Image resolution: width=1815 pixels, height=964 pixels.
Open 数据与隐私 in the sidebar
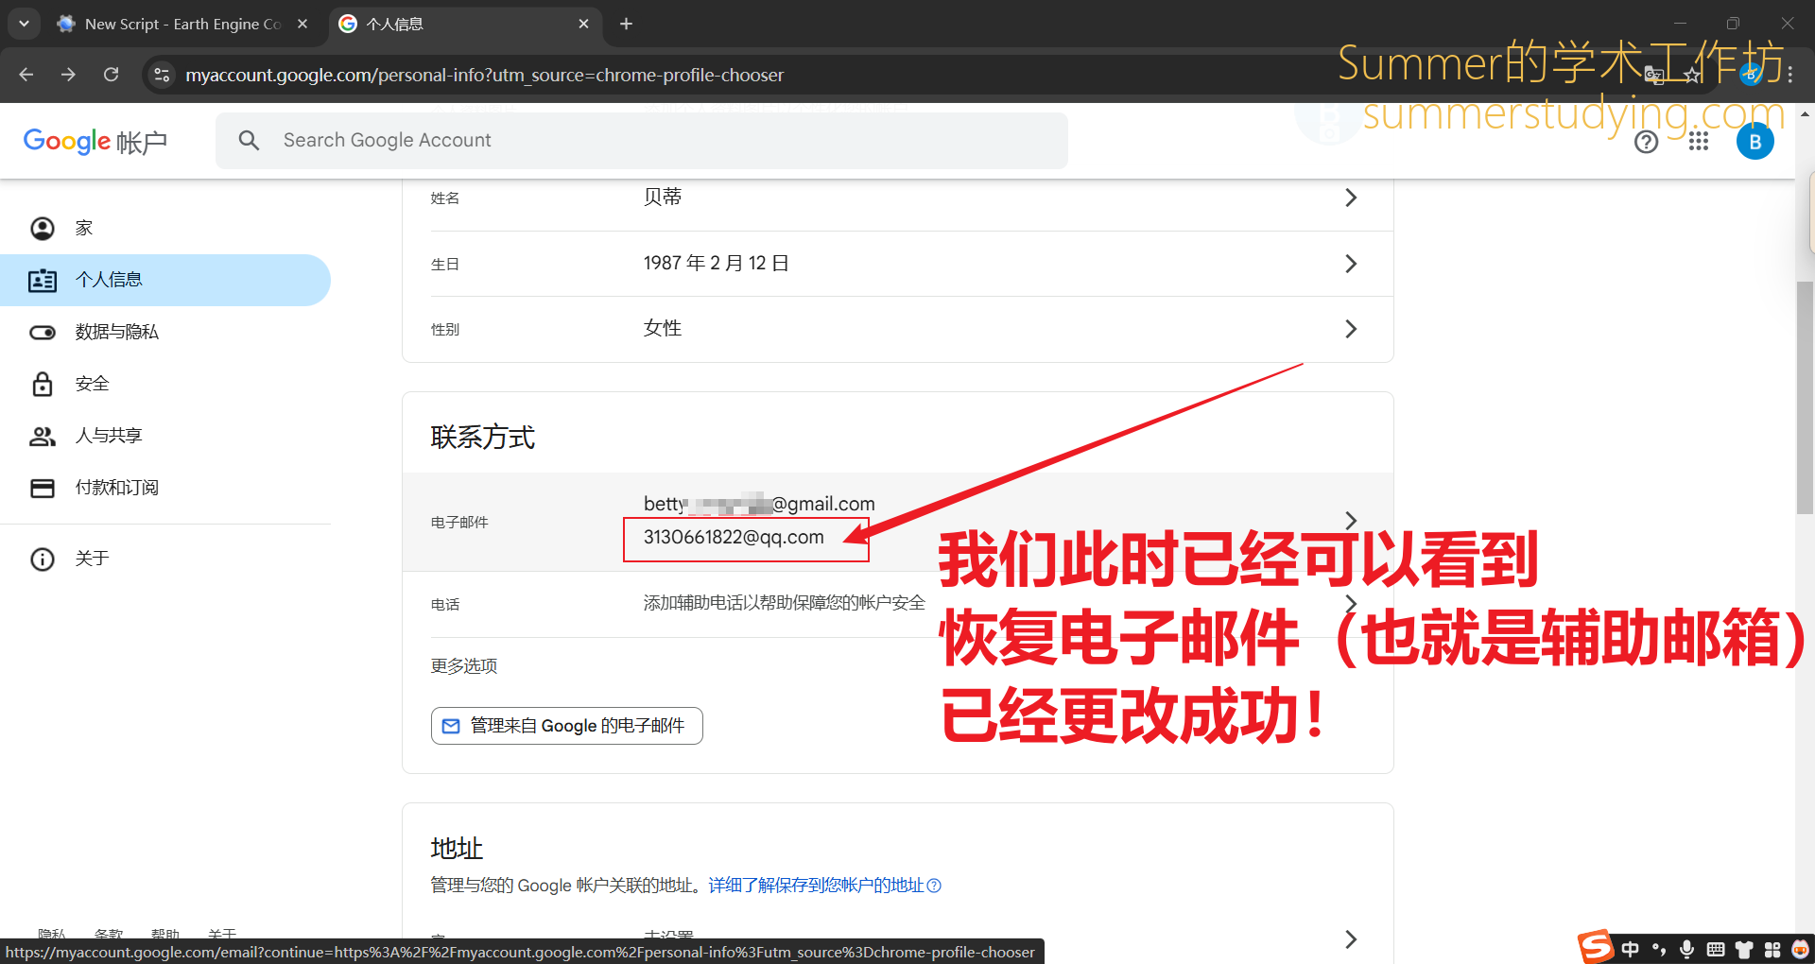165,332
